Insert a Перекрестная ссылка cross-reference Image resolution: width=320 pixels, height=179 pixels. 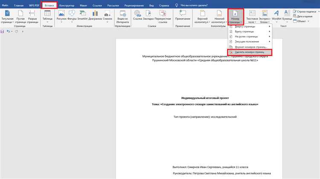tap(163, 17)
